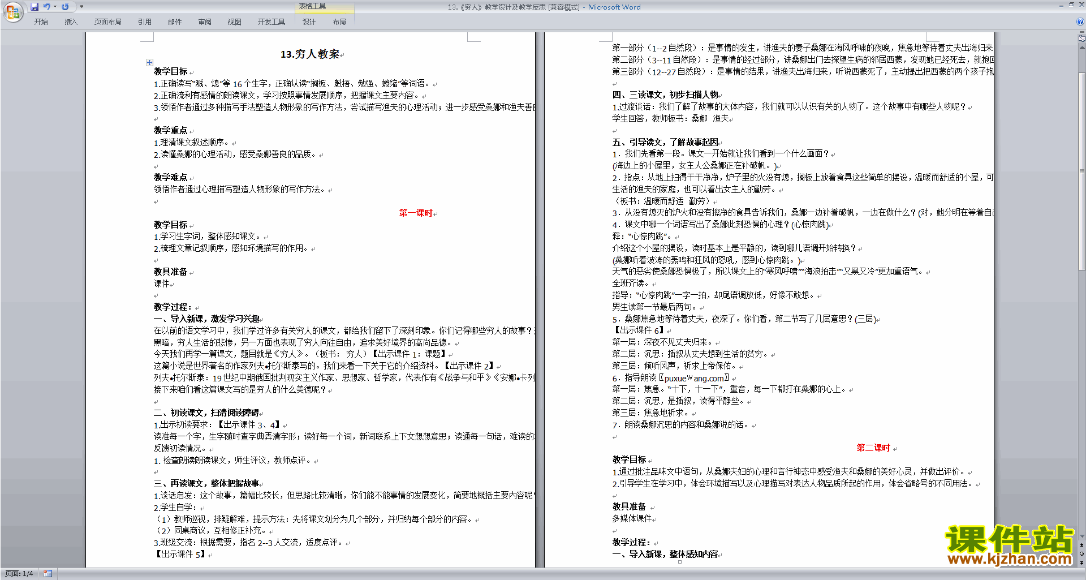Click heading 五、引导读文，了解故事起因

(x=665, y=142)
